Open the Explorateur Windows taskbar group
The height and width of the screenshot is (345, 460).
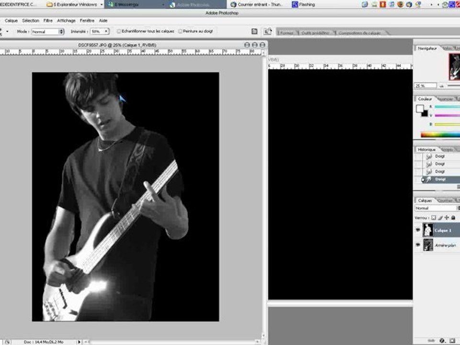(x=75, y=4)
